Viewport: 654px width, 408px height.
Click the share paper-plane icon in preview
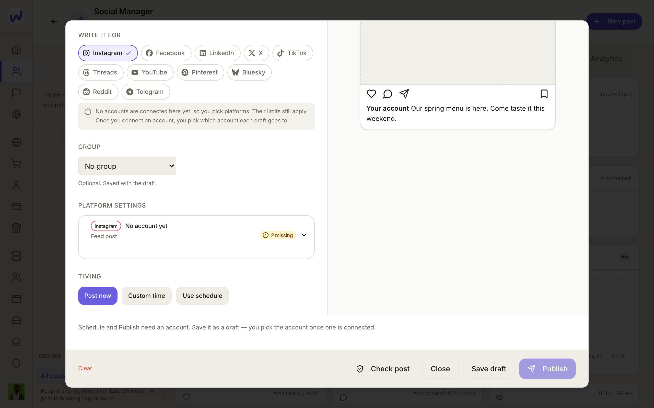point(404,94)
